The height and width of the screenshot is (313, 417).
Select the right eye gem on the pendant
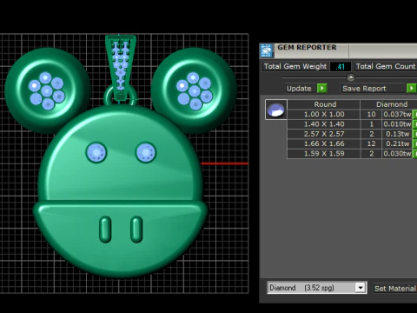click(146, 152)
